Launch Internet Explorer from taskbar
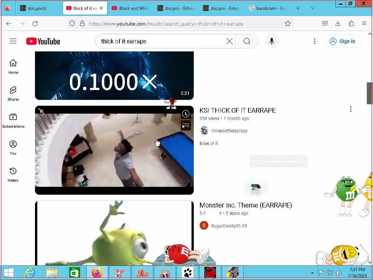This screenshot has width=373, height=280. 30,273
